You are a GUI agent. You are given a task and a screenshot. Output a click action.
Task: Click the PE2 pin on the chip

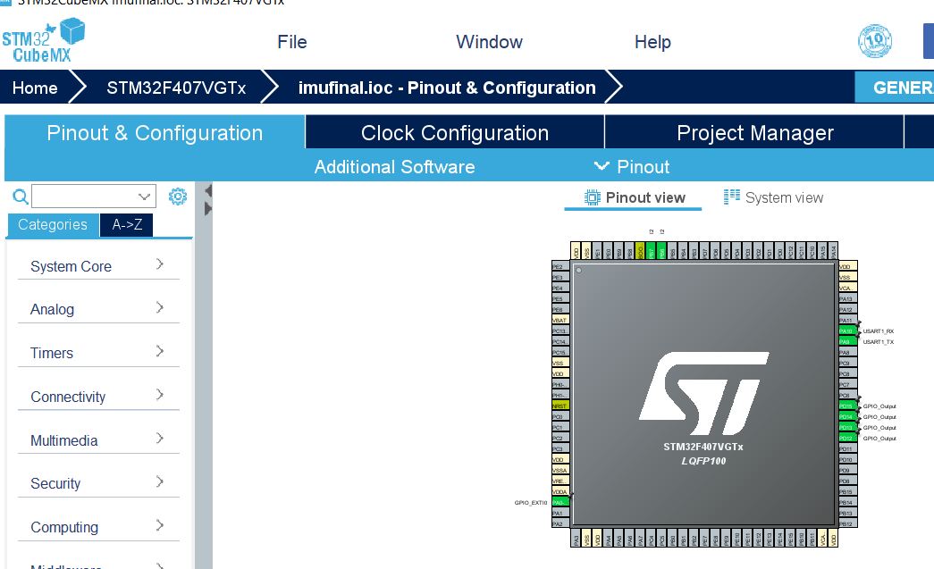pyautogui.click(x=560, y=267)
